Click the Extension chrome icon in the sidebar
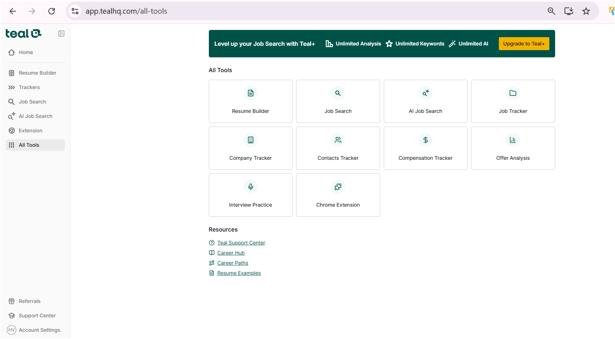The height and width of the screenshot is (339, 615). [12, 131]
